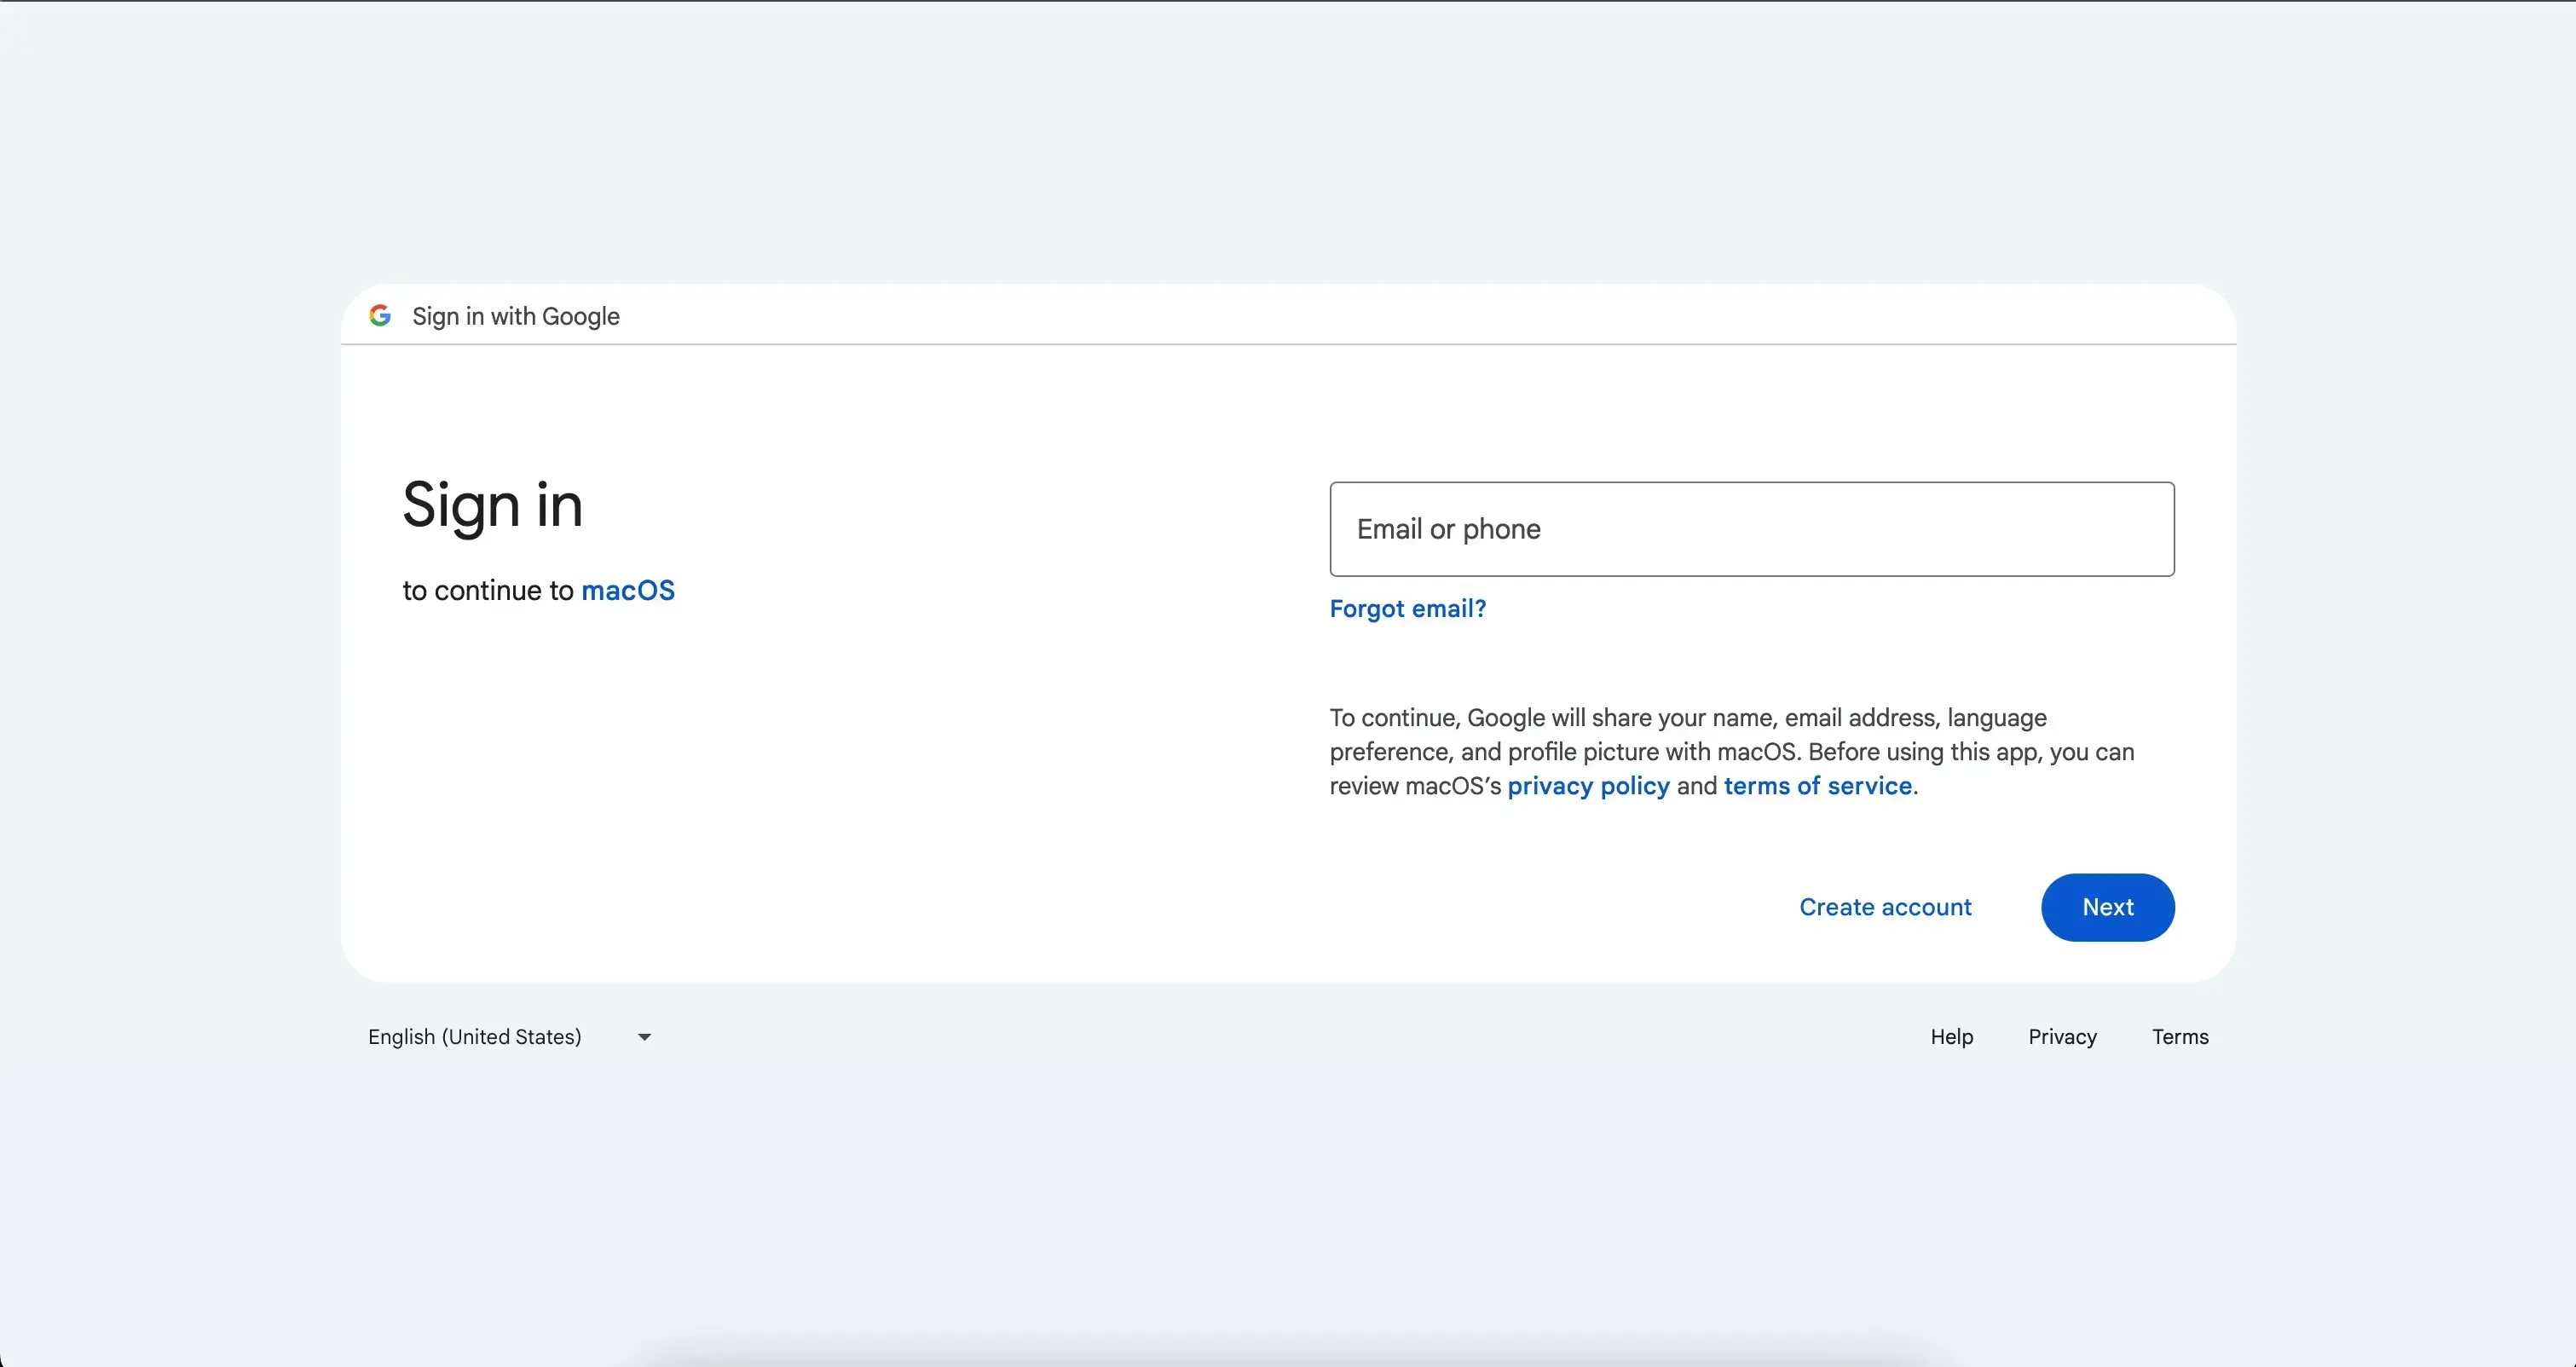Select the Sign in heading
This screenshot has width=2576, height=1367.
pos(492,506)
